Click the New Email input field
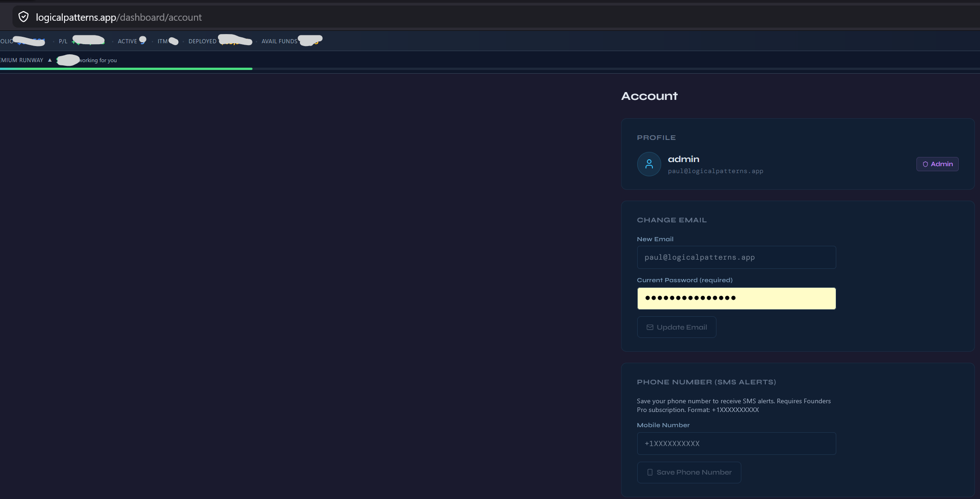Image resolution: width=980 pixels, height=499 pixels. click(x=736, y=257)
